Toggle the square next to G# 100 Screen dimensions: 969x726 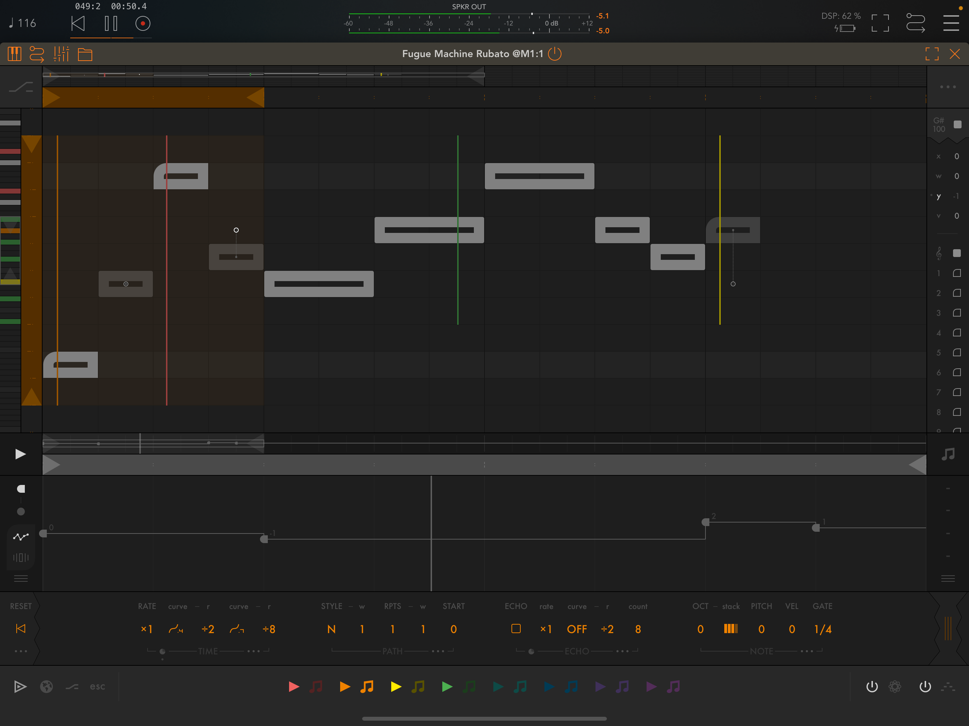[957, 124]
